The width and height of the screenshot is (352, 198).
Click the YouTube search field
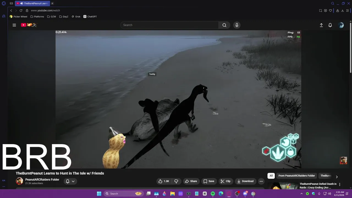(x=169, y=25)
